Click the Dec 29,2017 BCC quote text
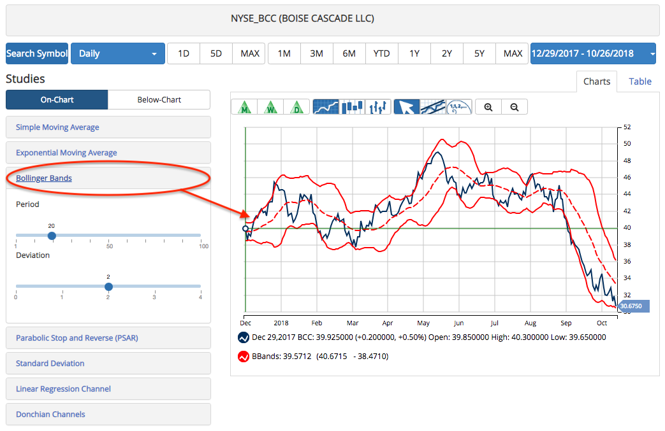This screenshot has width=665, height=431. pyautogui.click(x=428, y=337)
